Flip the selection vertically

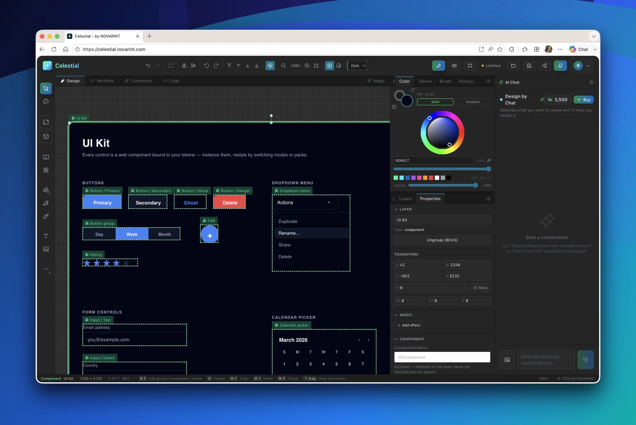tap(193, 66)
